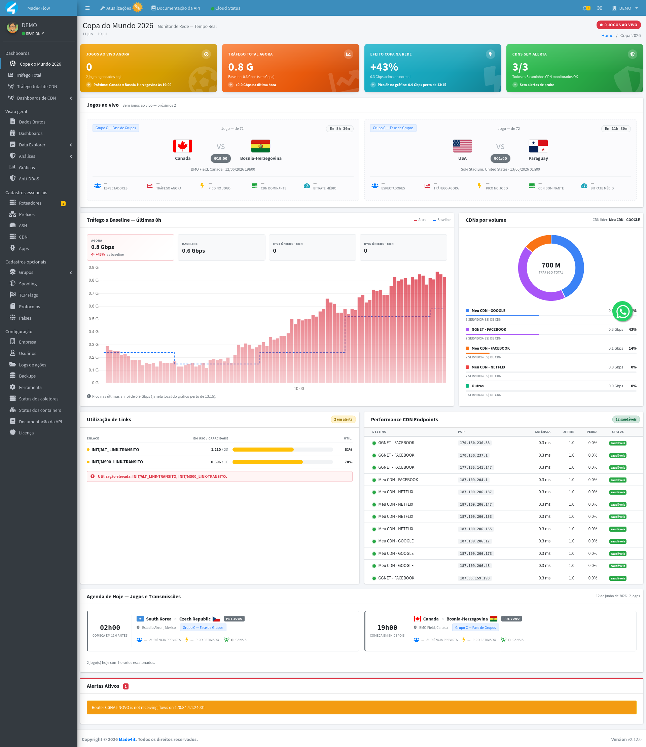Viewport: 646px width, 747px height.
Task: Click Grupo C tag on USA vs Paraguay card
Action: click(393, 128)
